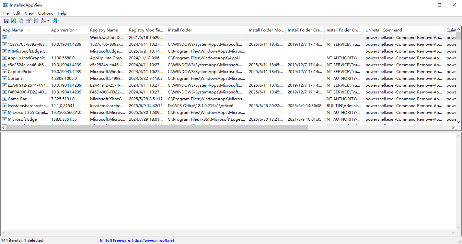Sort by the Uninstall Command column header
This screenshot has width=462, height=244.
point(404,30)
